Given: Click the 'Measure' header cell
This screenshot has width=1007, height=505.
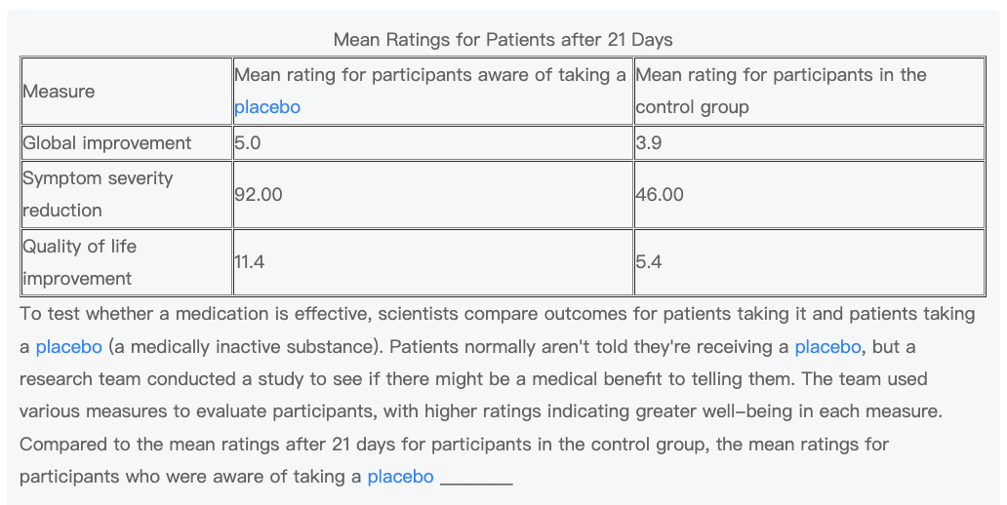Looking at the screenshot, I should pyautogui.click(x=60, y=92).
